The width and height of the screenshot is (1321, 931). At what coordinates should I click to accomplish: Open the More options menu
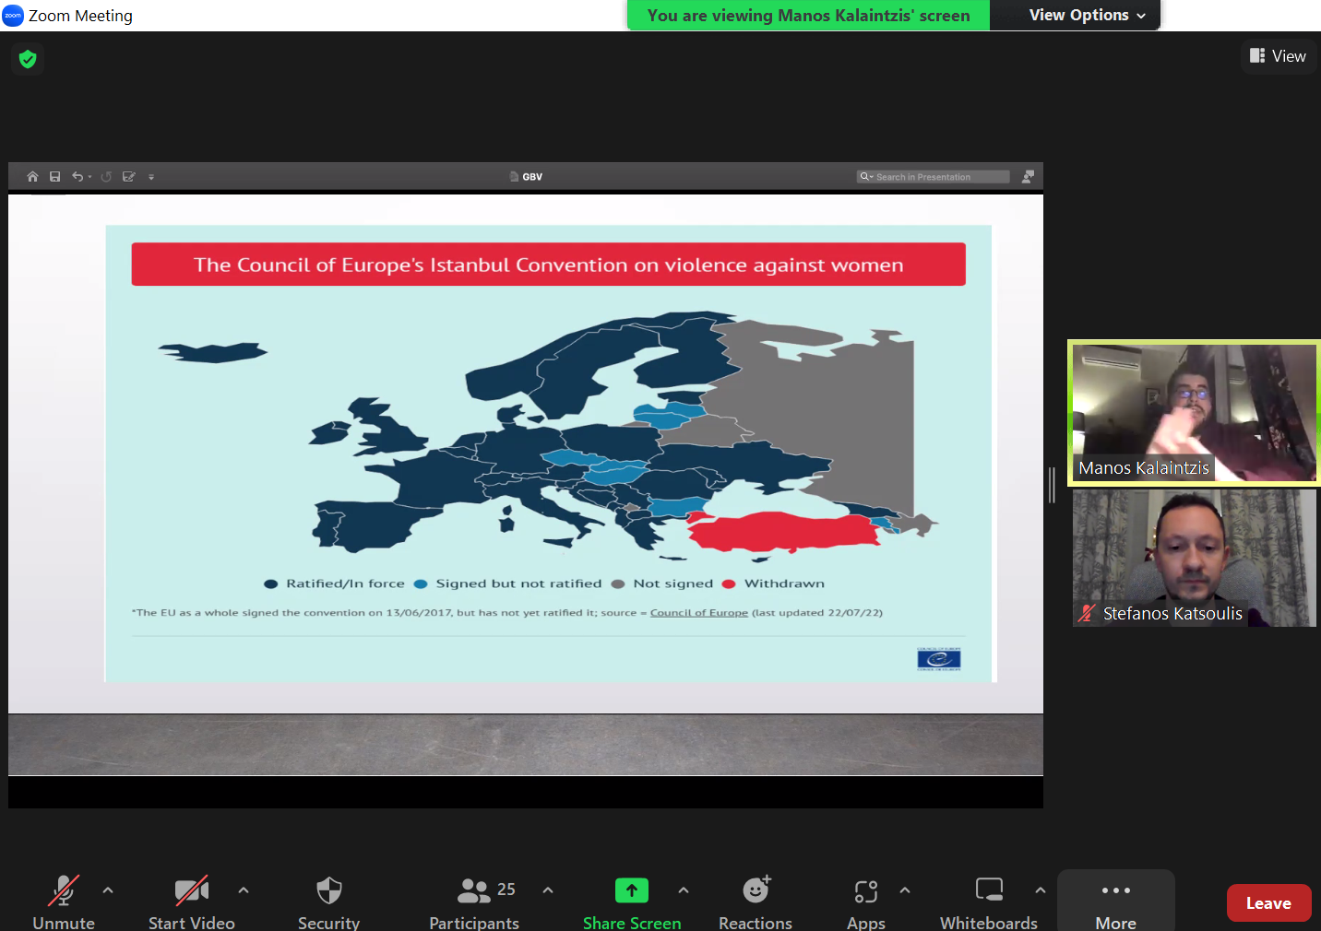pyautogui.click(x=1116, y=900)
